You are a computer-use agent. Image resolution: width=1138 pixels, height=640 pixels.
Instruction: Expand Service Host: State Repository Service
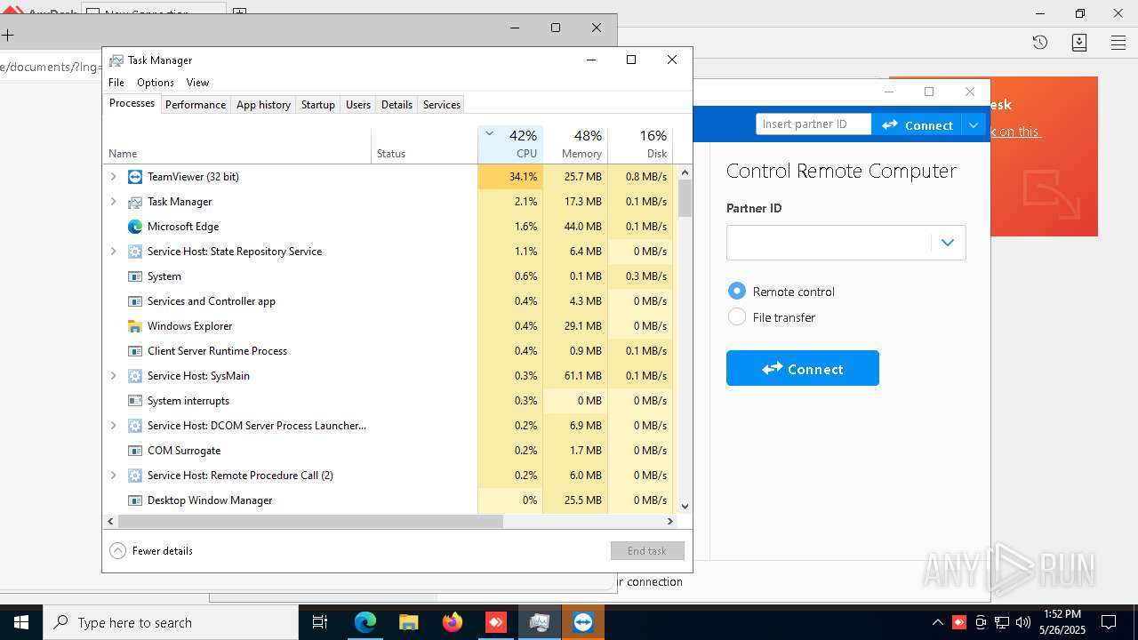pos(113,252)
